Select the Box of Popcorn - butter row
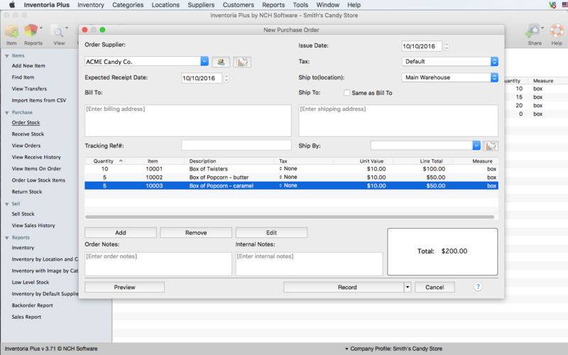Image resolution: width=568 pixels, height=355 pixels. coord(291,177)
